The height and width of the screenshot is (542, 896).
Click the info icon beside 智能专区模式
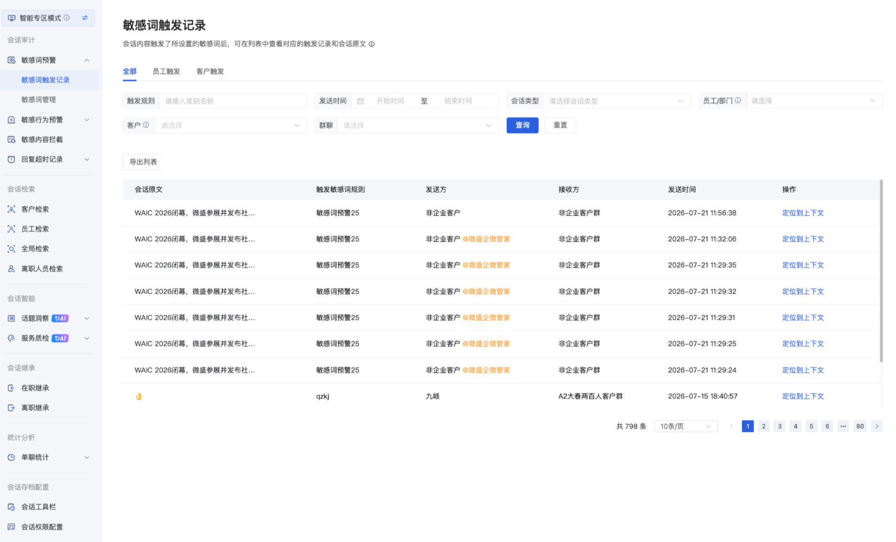[67, 18]
